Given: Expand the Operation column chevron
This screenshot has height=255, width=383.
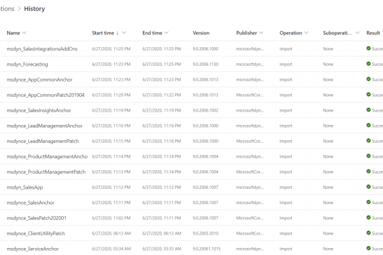Looking at the screenshot, I should 306,33.
